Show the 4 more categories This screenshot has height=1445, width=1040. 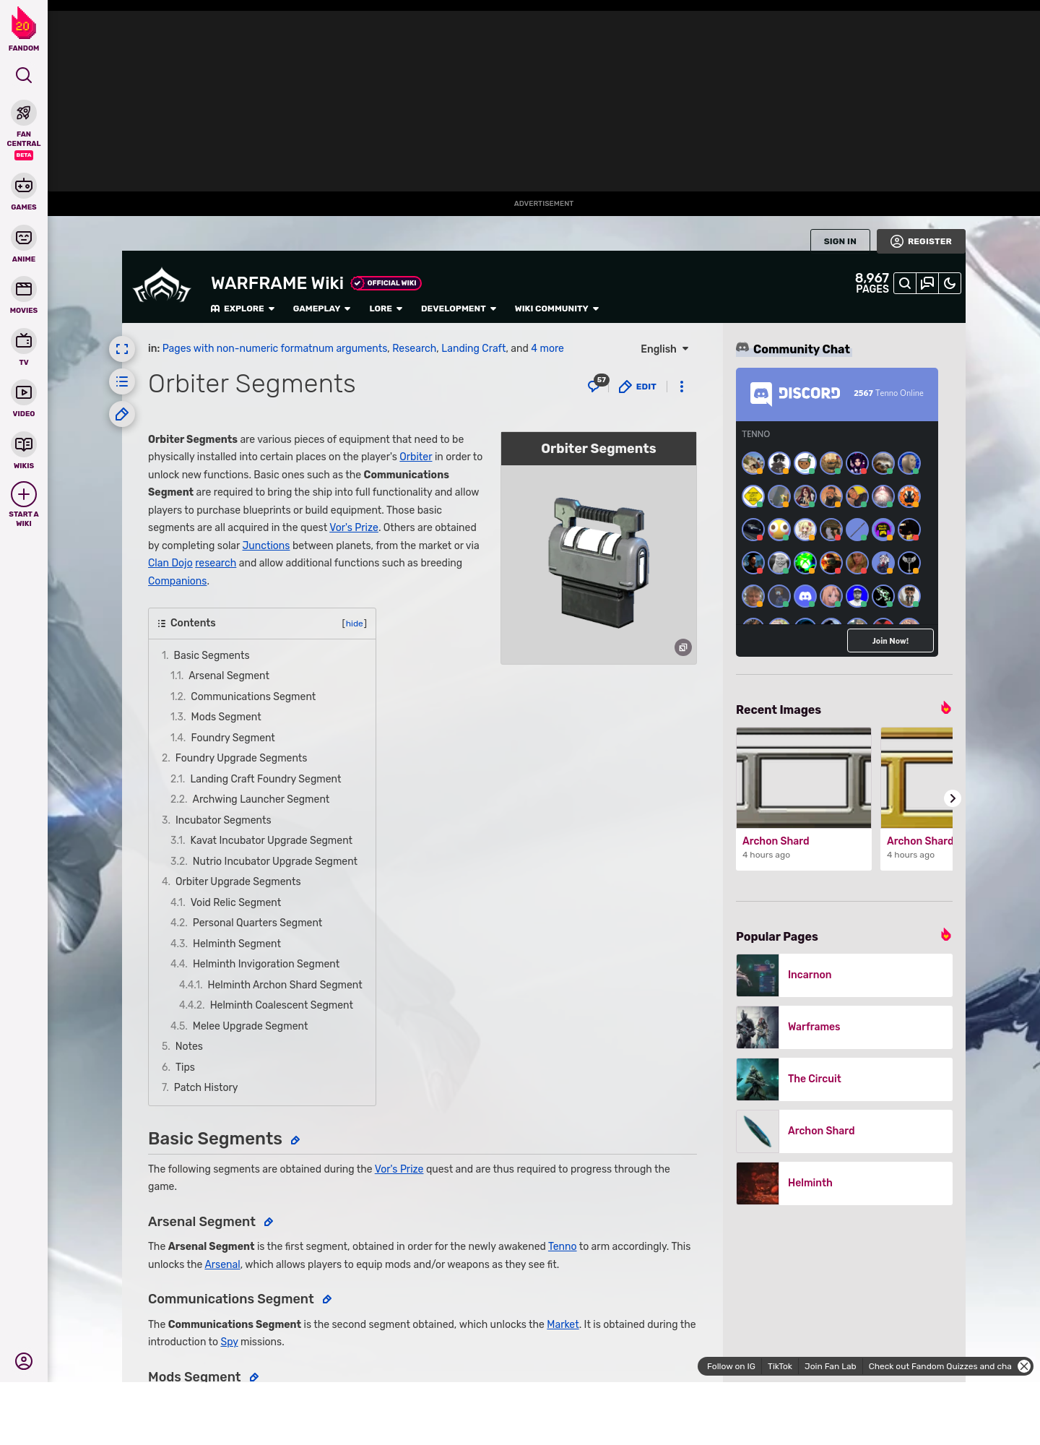pyautogui.click(x=547, y=348)
